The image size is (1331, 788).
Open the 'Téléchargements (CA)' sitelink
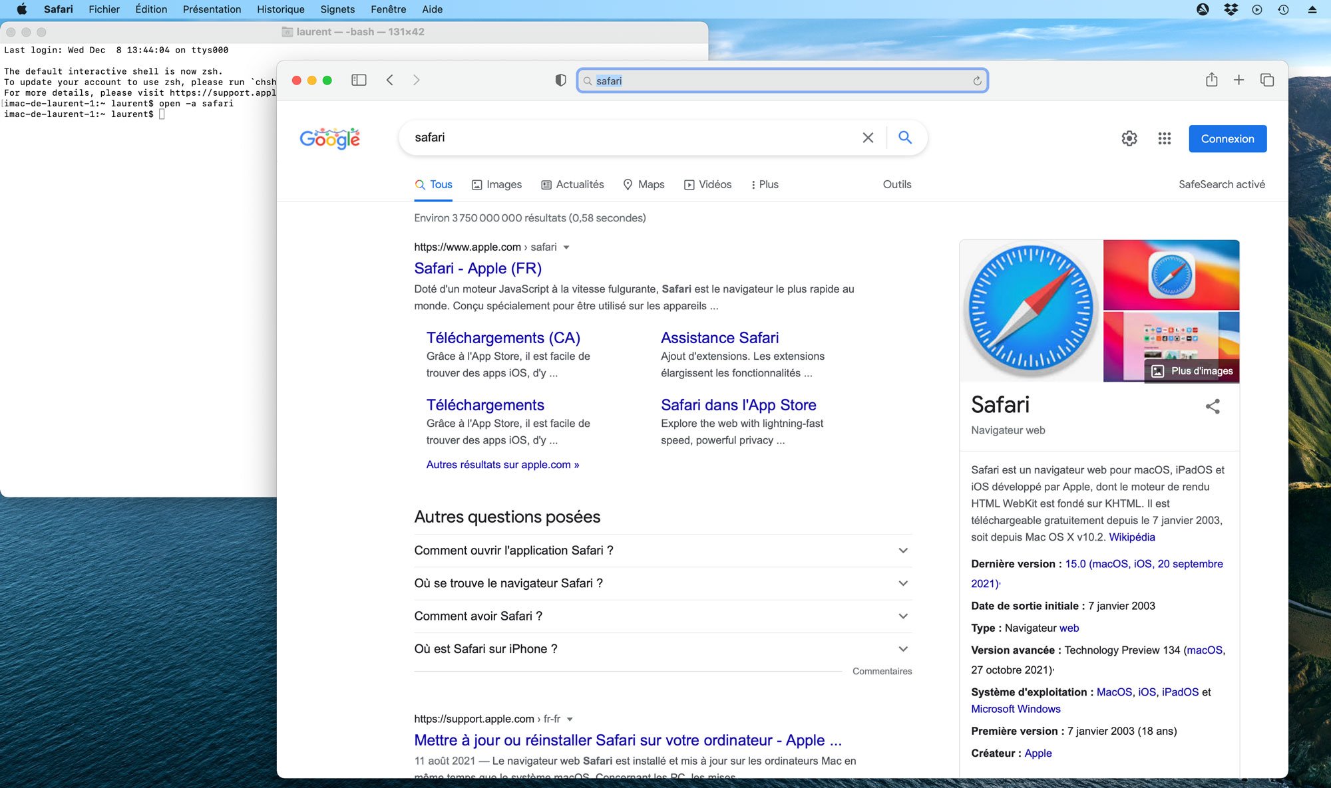(503, 338)
